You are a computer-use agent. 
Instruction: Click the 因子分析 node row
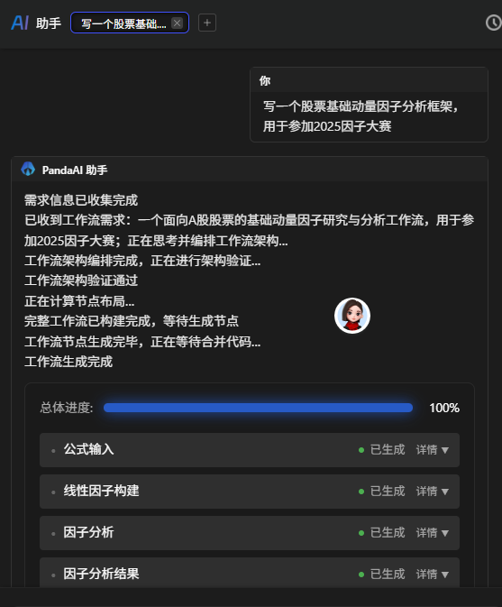point(250,533)
